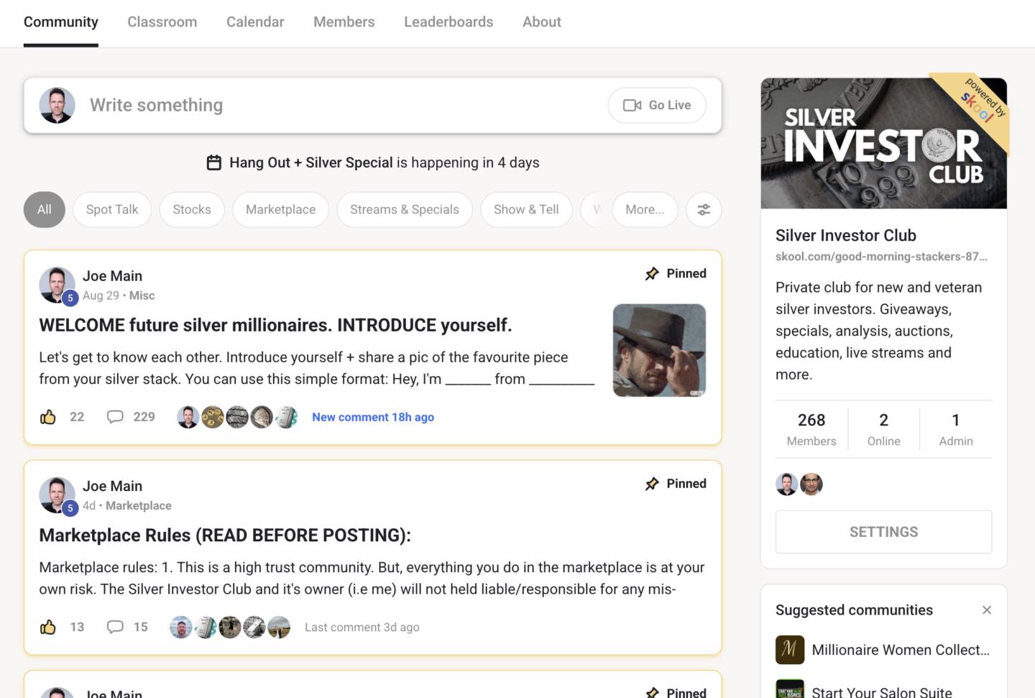1035x698 pixels.
Task: Click the first member avatar above SETTINGS
Action: (787, 484)
